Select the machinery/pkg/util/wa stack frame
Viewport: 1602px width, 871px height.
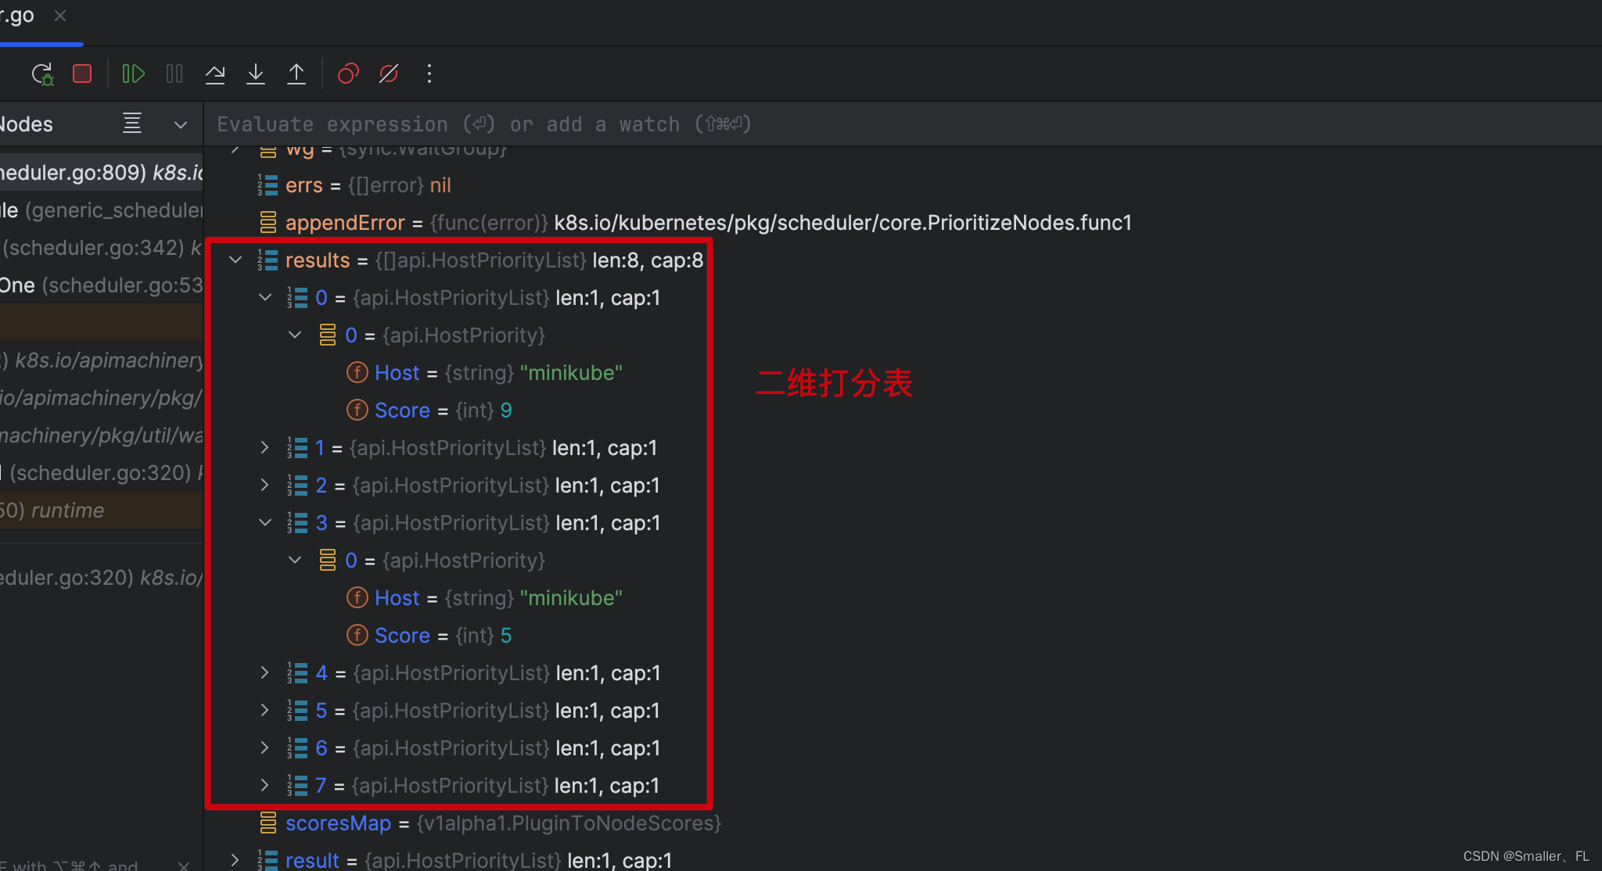pos(102,435)
